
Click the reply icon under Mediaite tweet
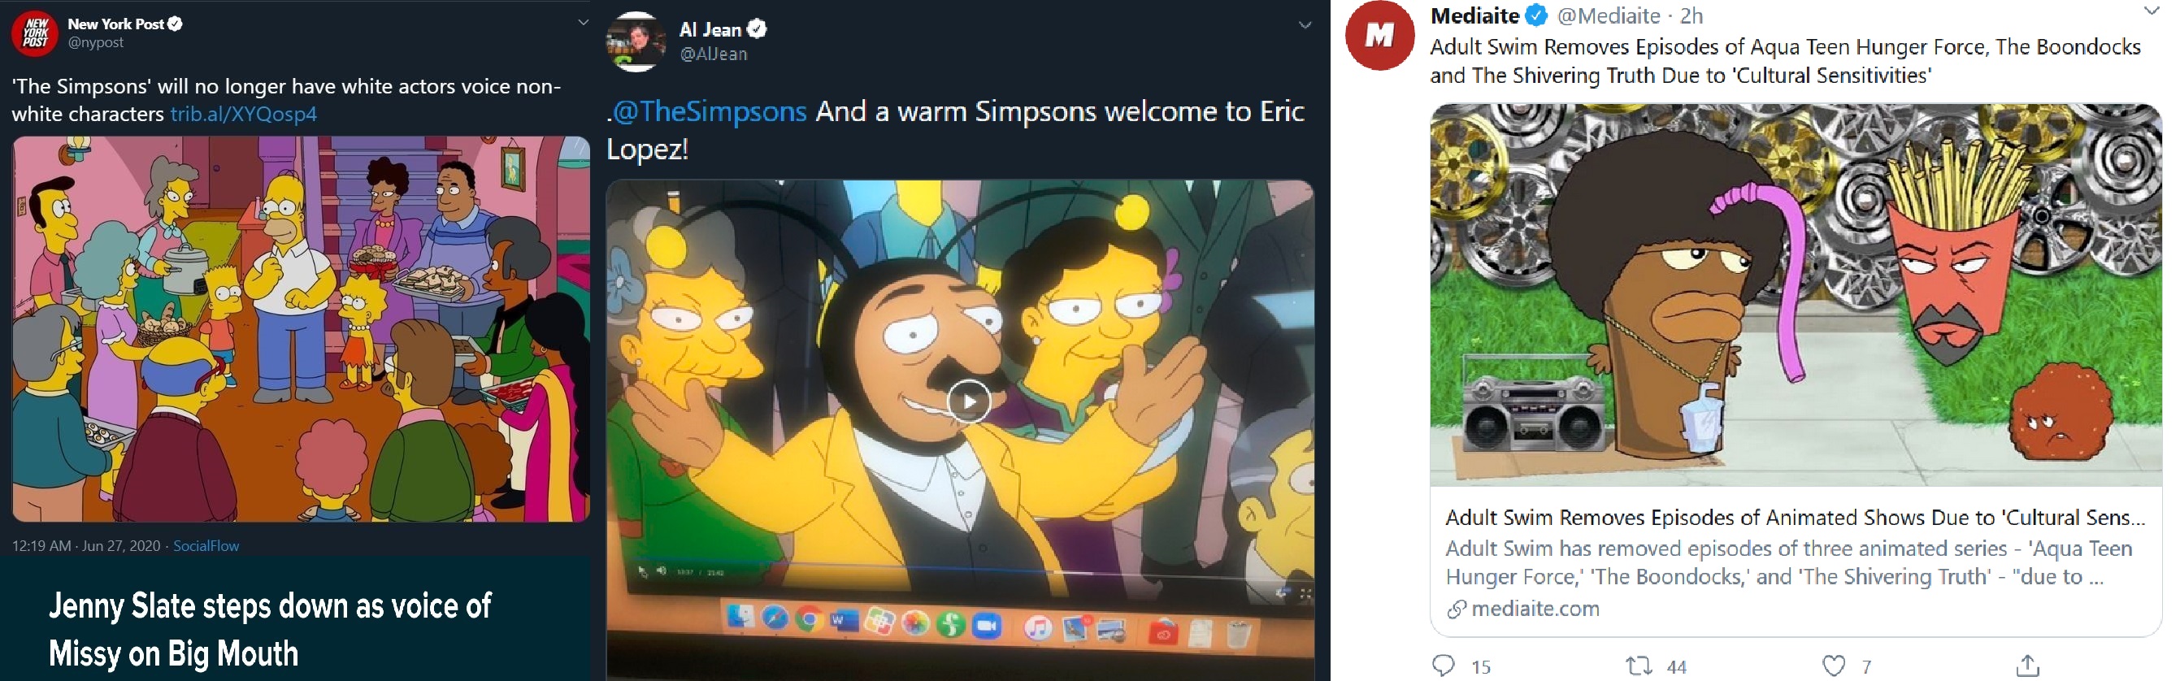(1443, 666)
